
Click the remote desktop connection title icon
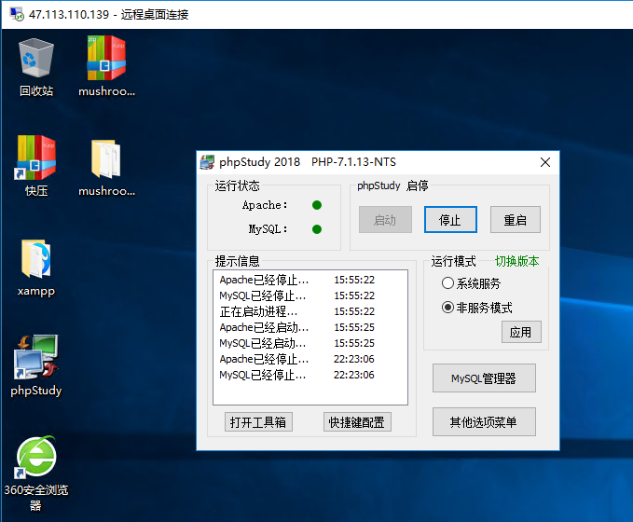click(x=17, y=14)
